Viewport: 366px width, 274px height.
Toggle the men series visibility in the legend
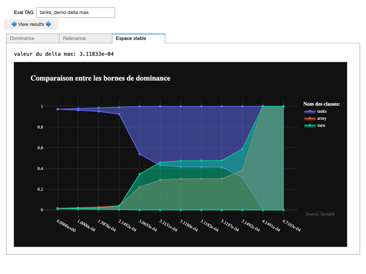[x=322, y=126]
